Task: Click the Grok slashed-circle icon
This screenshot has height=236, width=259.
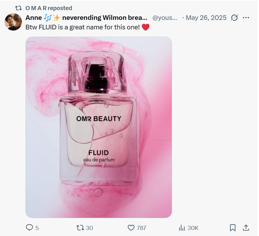Action: tap(234, 18)
